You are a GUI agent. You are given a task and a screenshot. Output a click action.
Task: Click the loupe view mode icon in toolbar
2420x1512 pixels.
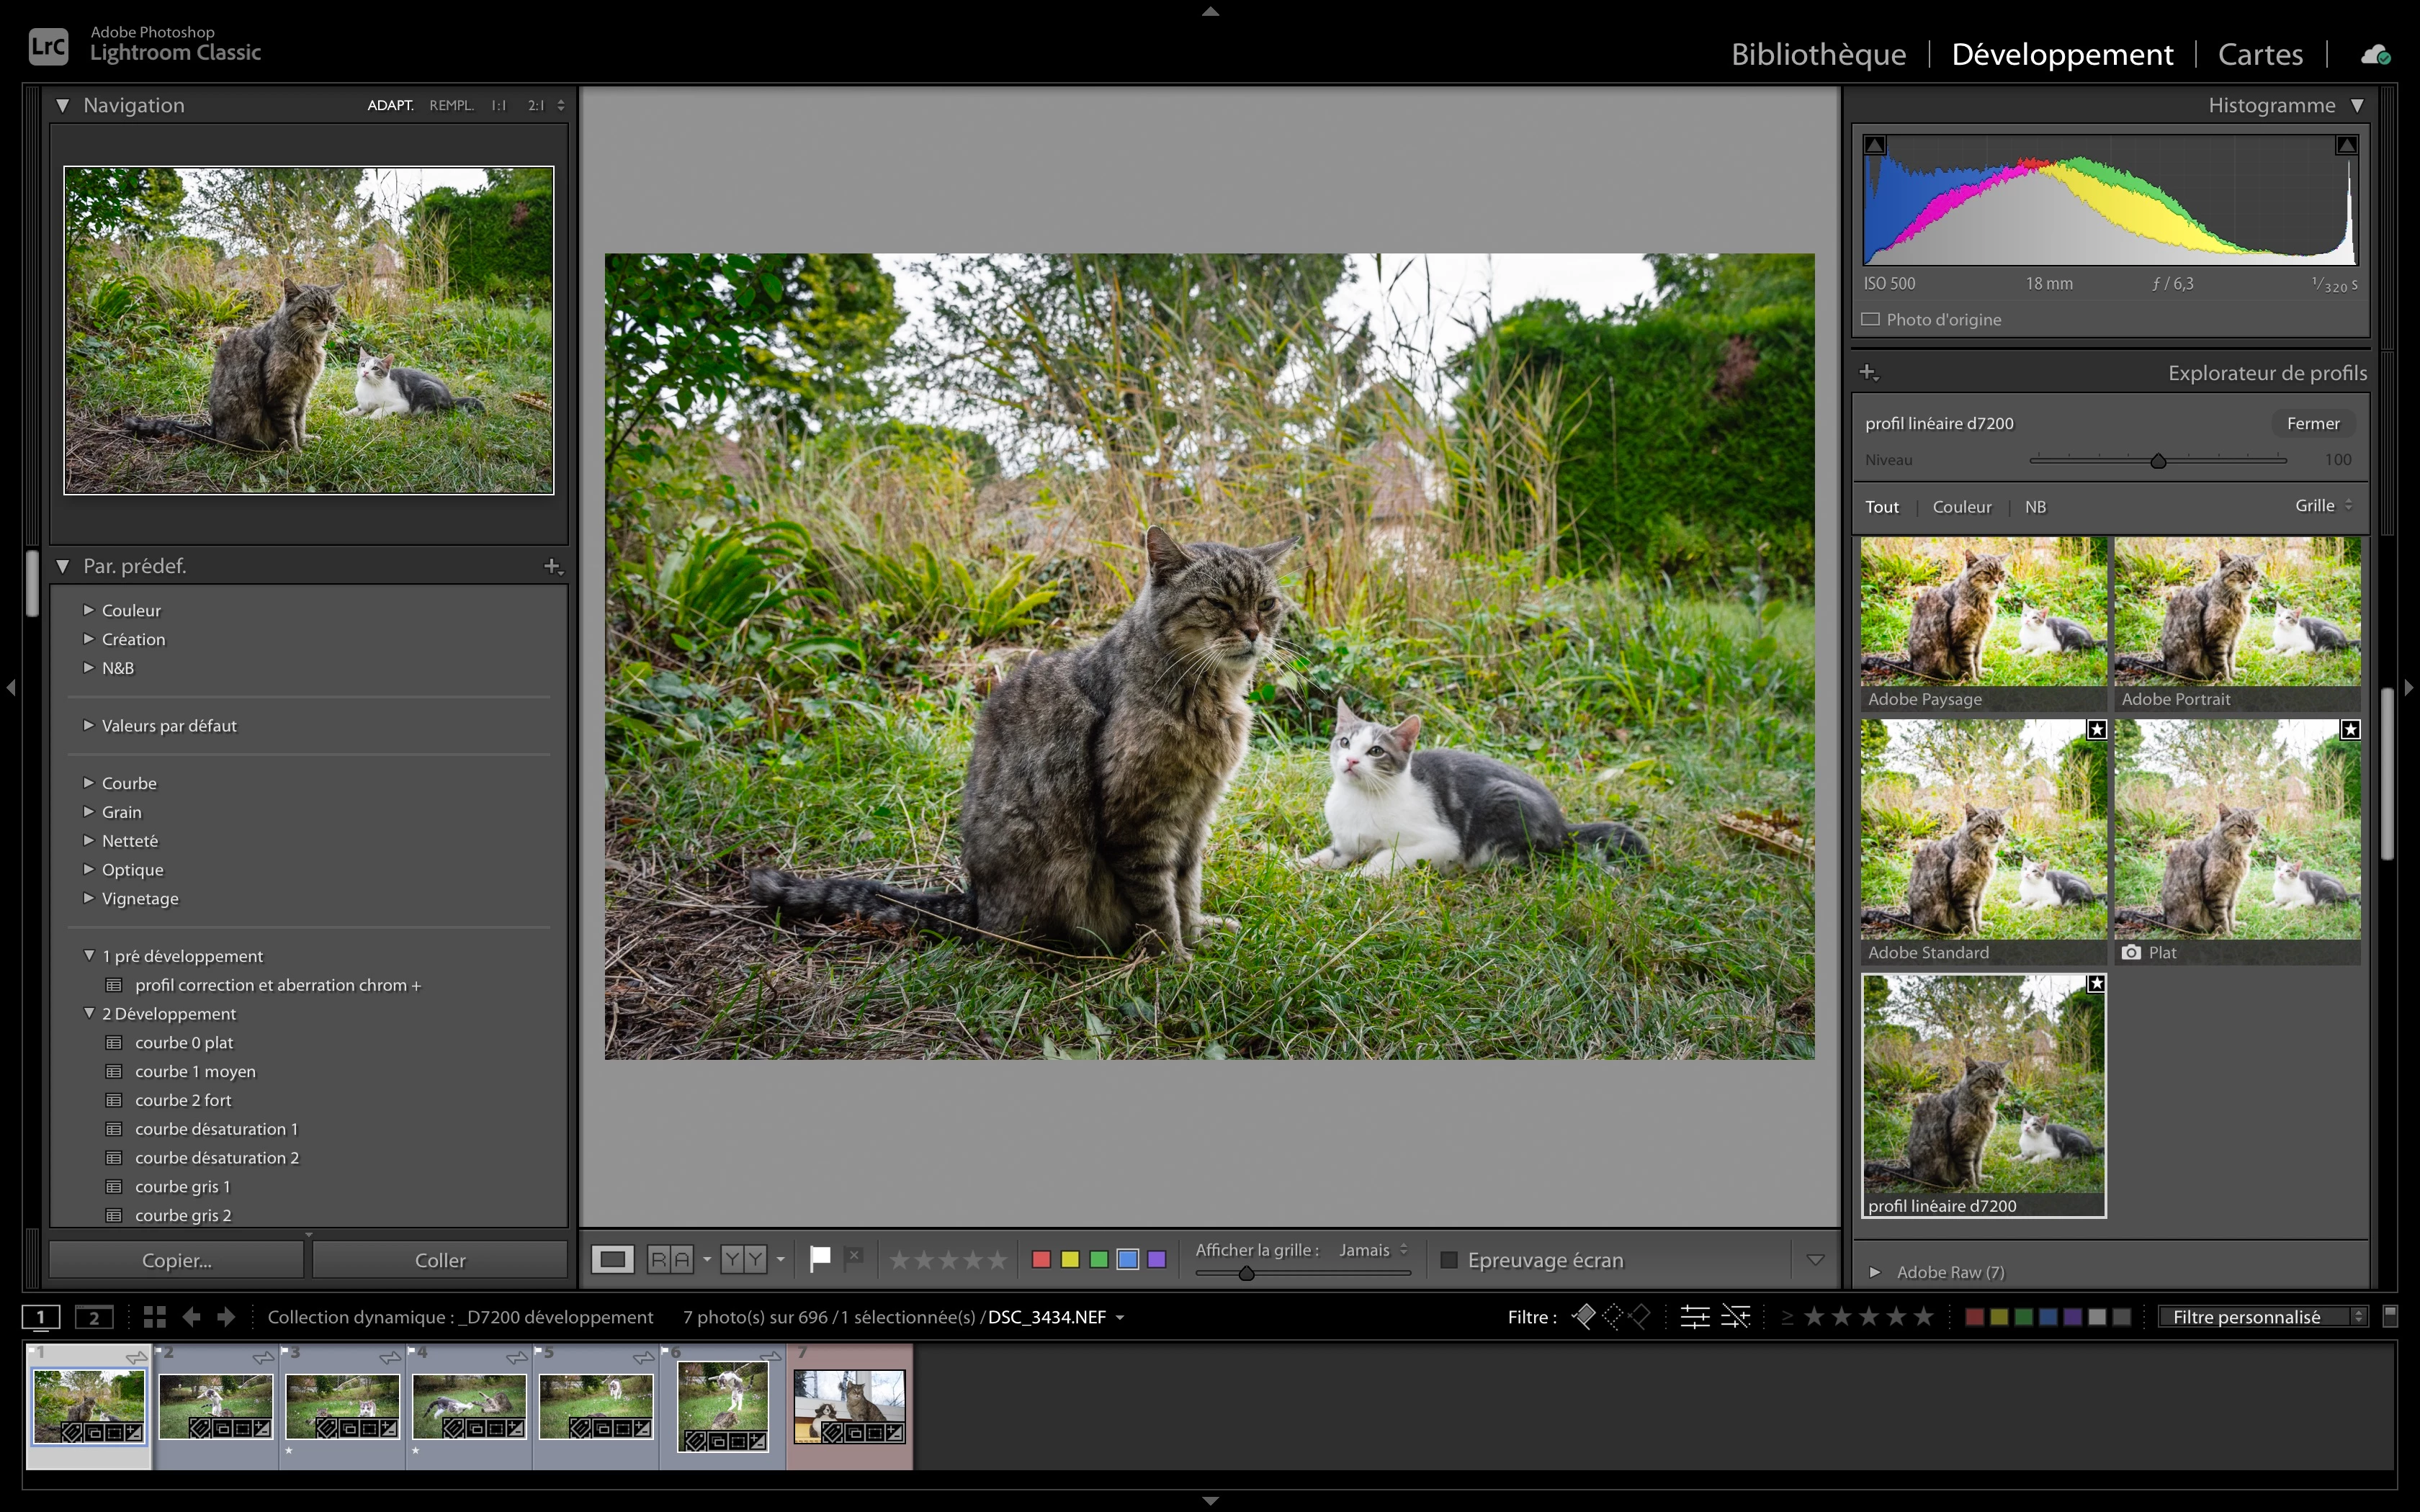[x=612, y=1259]
